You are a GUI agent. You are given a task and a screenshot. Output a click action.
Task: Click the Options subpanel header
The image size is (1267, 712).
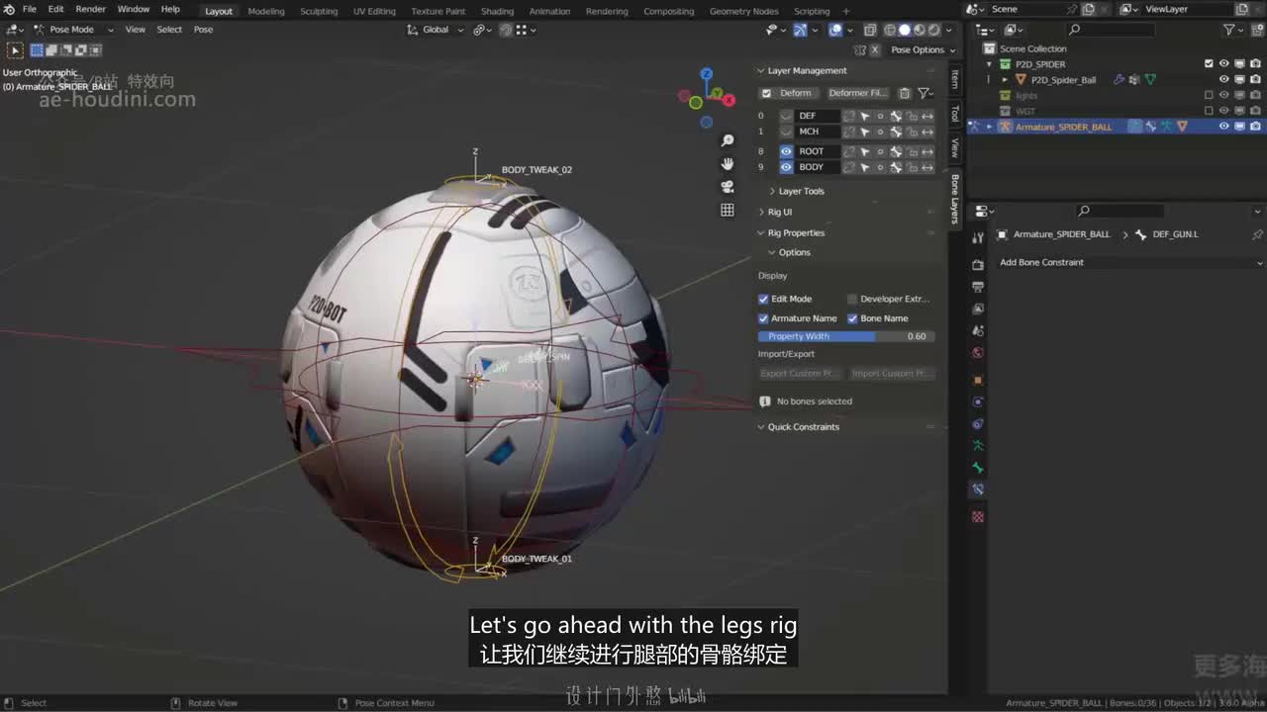pos(794,252)
